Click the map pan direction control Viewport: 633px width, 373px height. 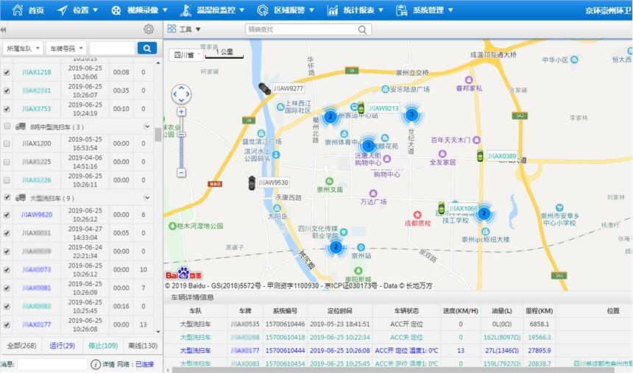181,94
